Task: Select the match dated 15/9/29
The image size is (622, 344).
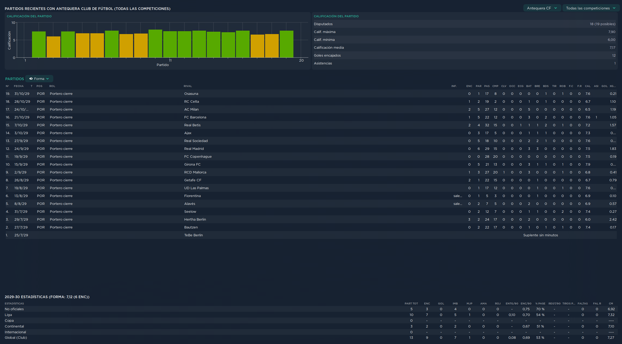Action: click(x=311, y=165)
